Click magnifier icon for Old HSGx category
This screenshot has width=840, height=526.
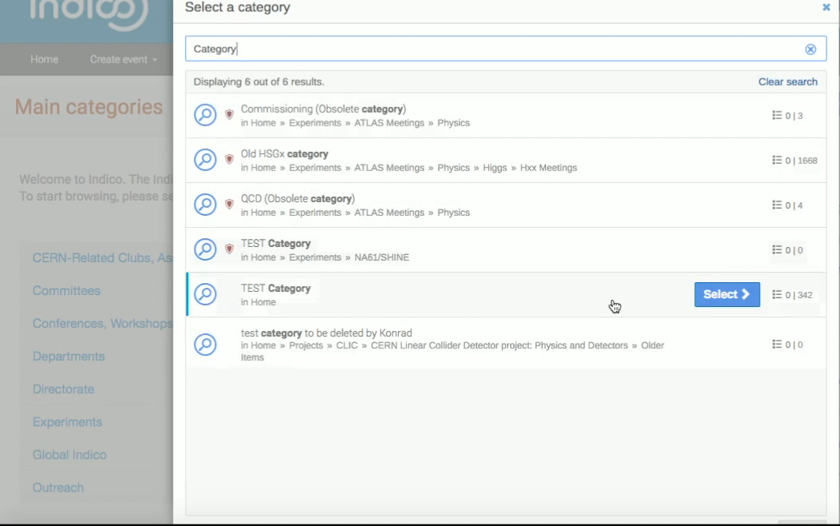(205, 160)
